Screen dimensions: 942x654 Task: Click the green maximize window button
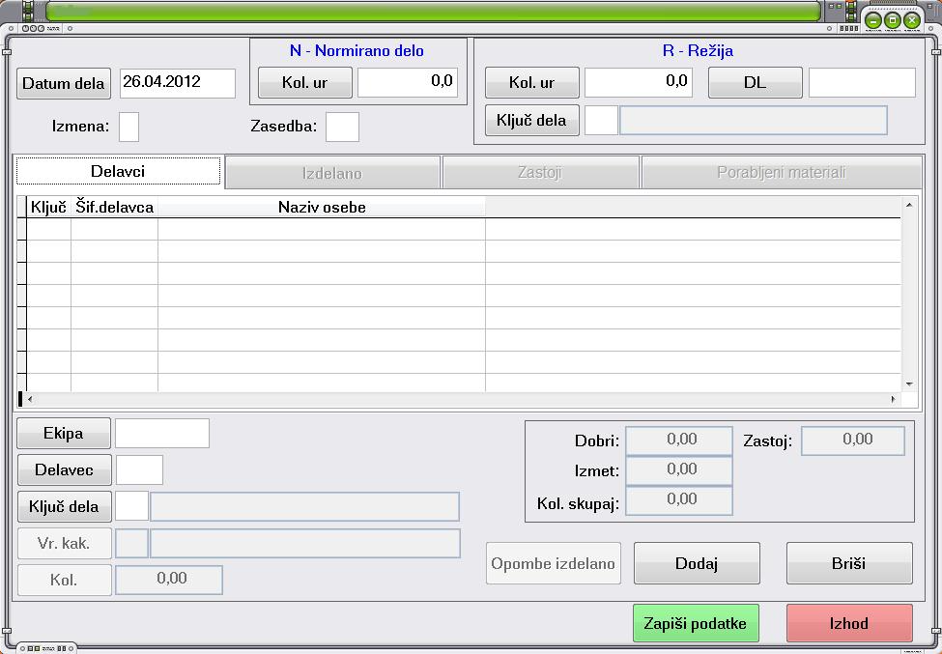pos(893,20)
